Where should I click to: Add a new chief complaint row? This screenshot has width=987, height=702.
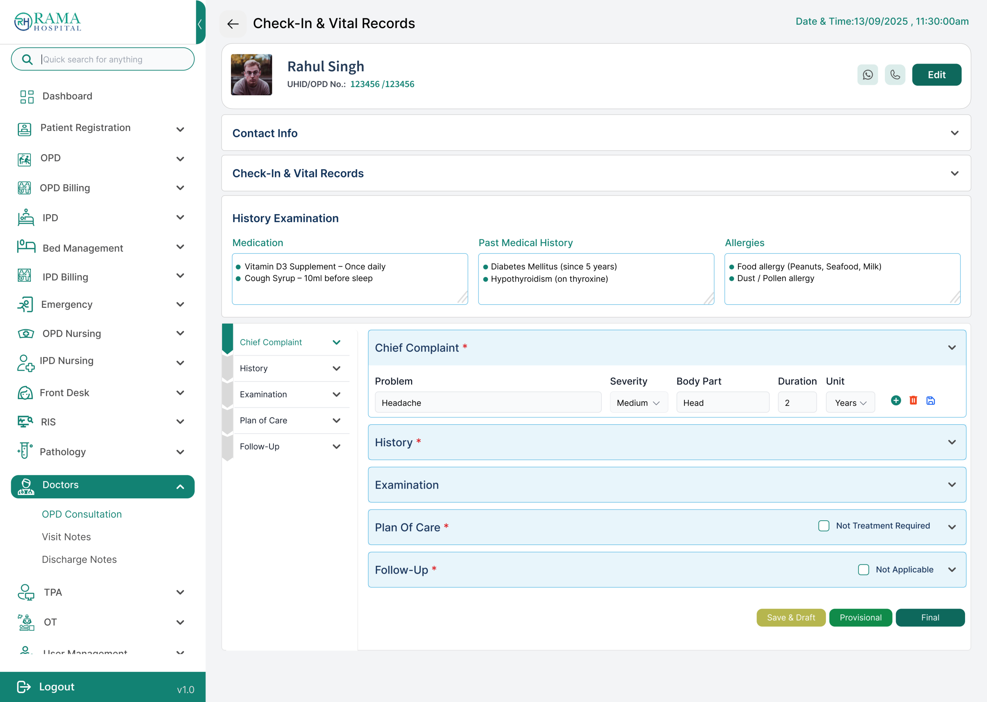[896, 401]
